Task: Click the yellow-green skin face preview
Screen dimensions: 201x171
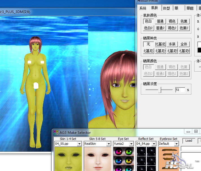Action: pos(68,159)
